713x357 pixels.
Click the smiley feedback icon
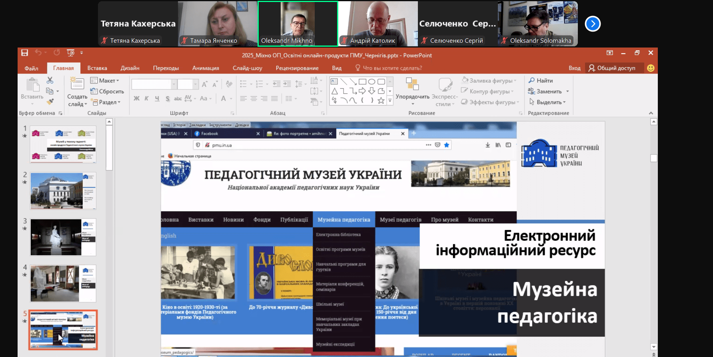pos(651,68)
